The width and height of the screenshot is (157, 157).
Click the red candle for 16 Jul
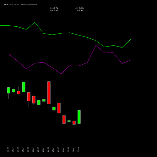click(x=19, y=93)
